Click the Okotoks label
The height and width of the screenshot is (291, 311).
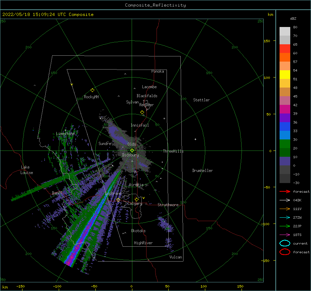pos(138,231)
